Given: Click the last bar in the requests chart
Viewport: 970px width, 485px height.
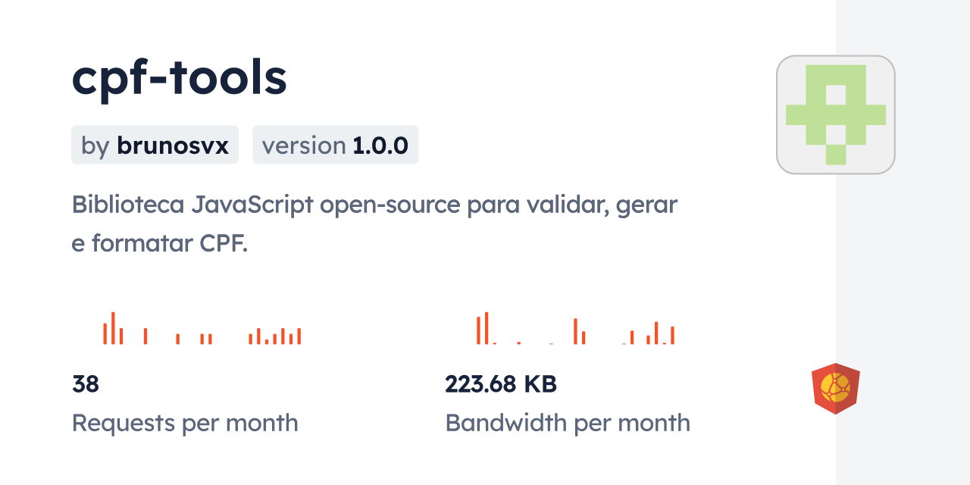Looking at the screenshot, I should [x=299, y=336].
